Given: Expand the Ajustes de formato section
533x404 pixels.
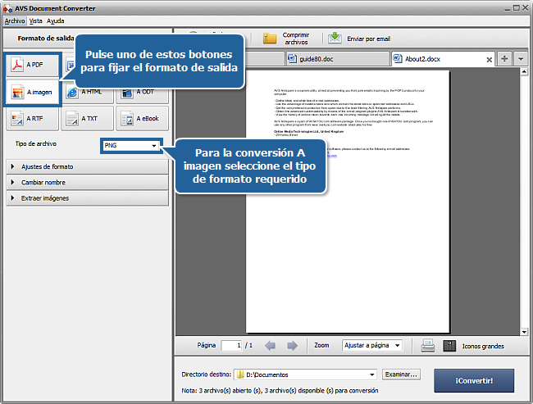Looking at the screenshot, I should pyautogui.click(x=88, y=166).
